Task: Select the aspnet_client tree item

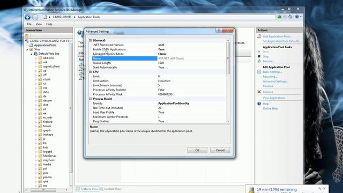Action: point(51,66)
